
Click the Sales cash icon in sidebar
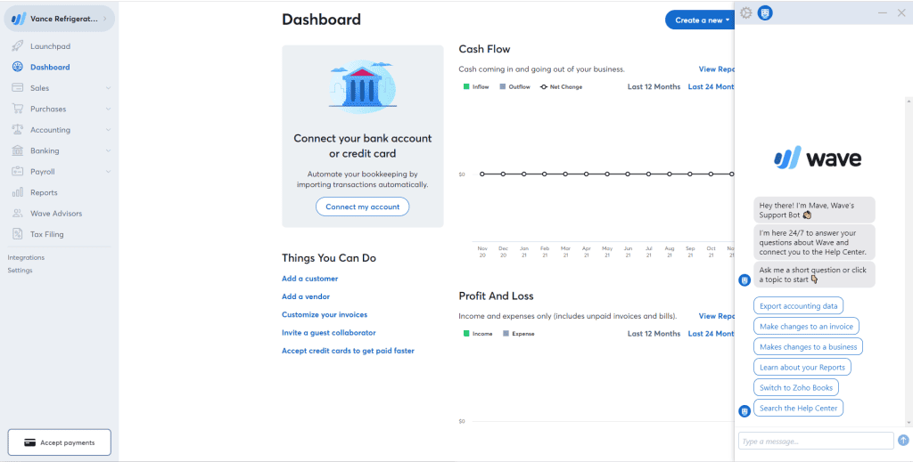(x=18, y=88)
